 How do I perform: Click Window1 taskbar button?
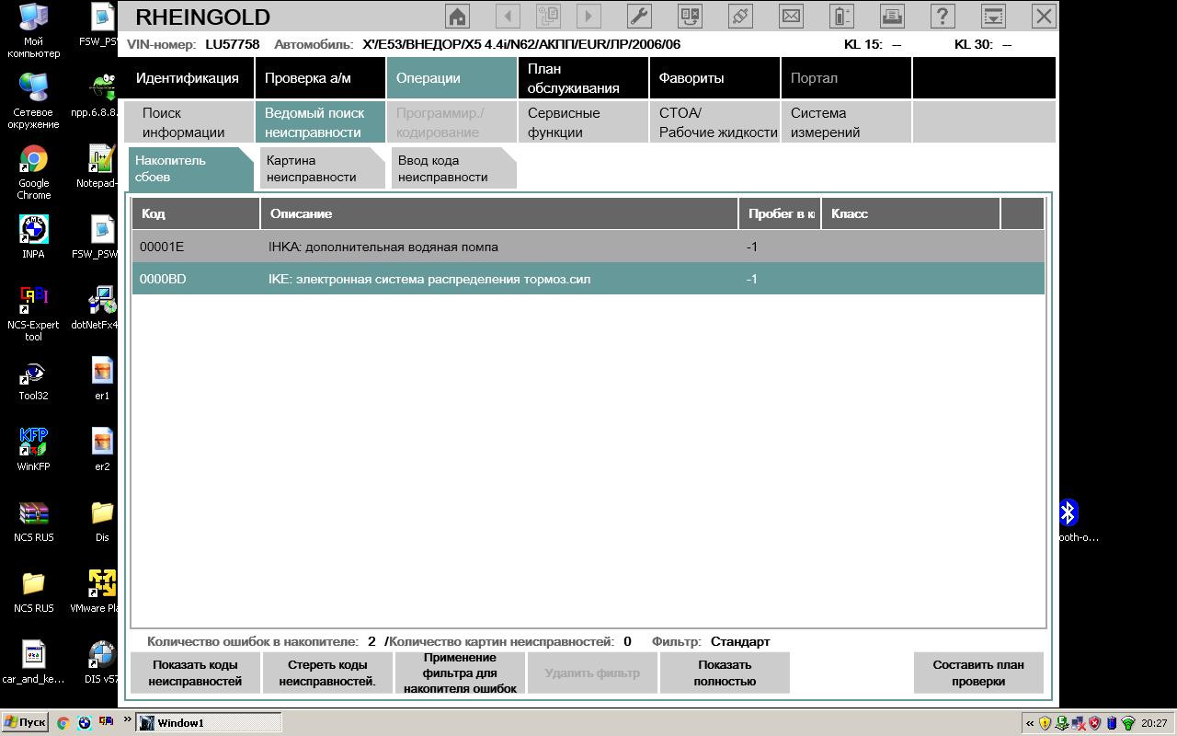[209, 723]
